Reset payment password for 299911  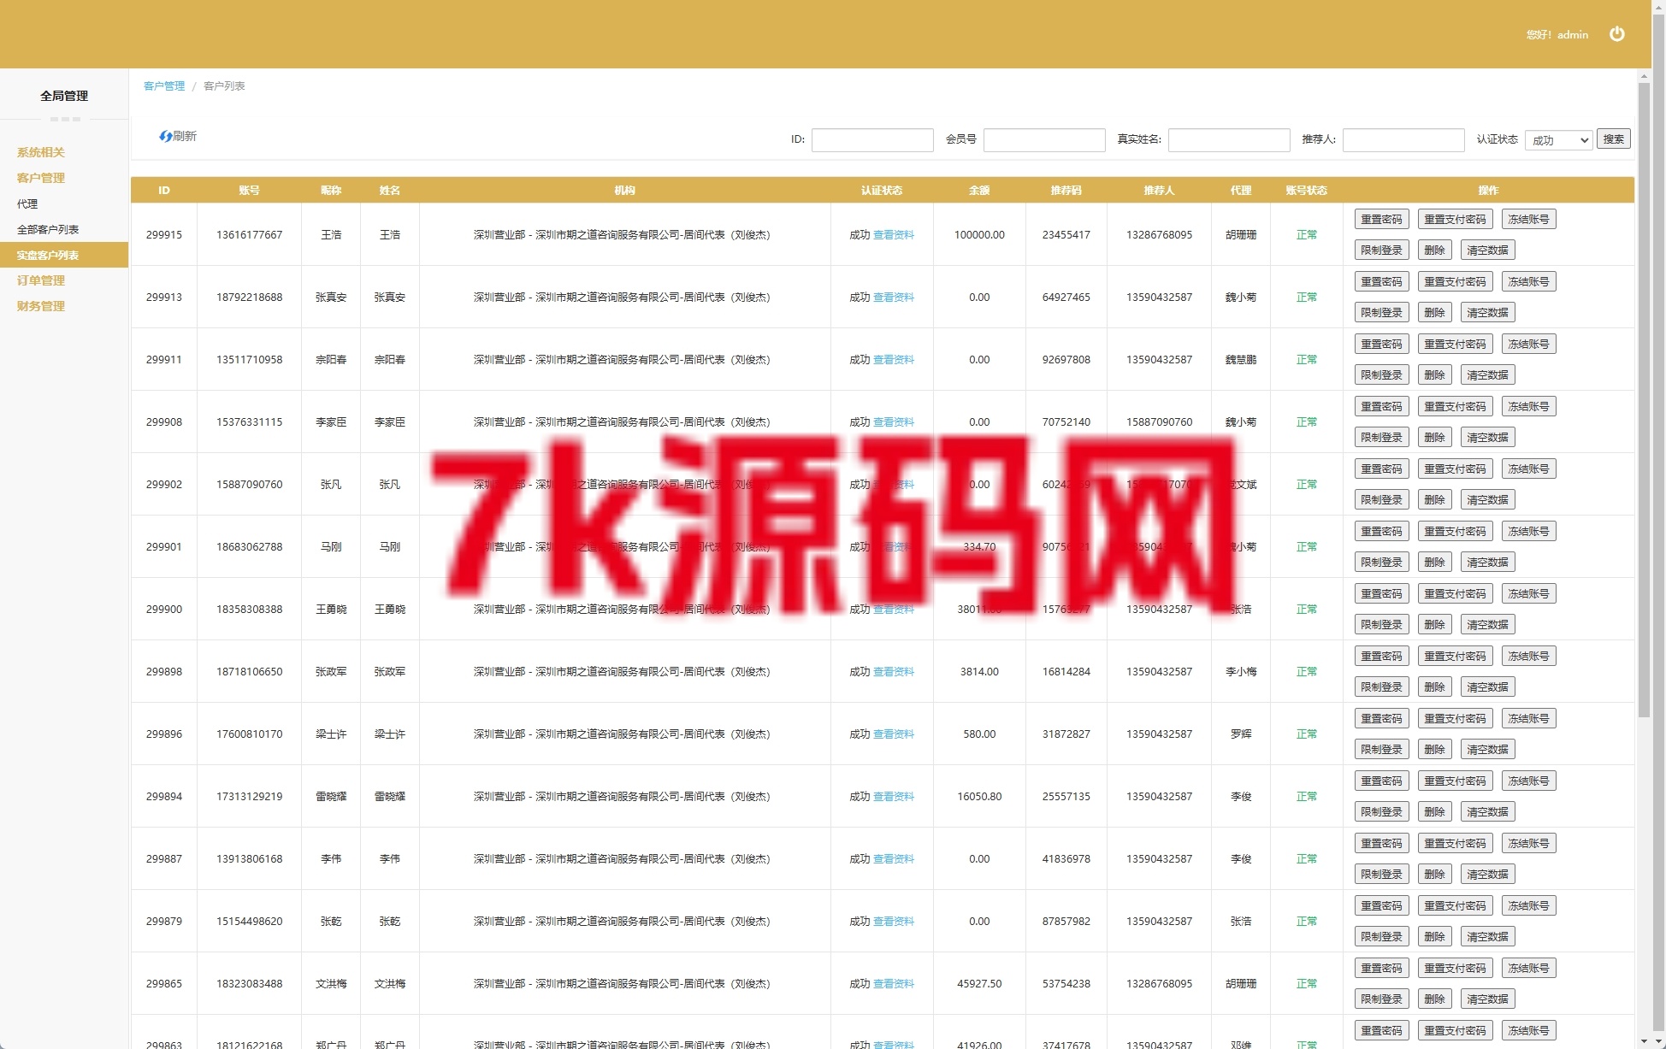pyautogui.click(x=1455, y=344)
